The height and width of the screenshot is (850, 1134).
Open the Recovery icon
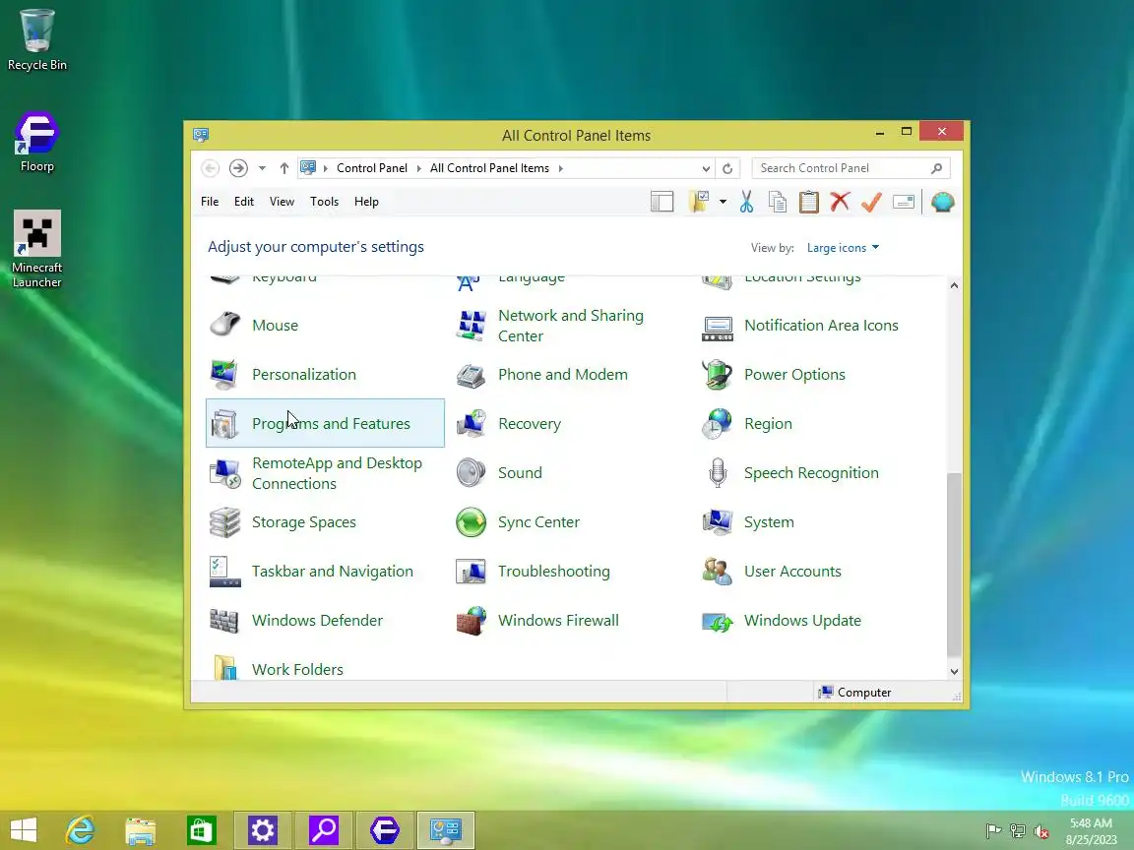(x=471, y=424)
